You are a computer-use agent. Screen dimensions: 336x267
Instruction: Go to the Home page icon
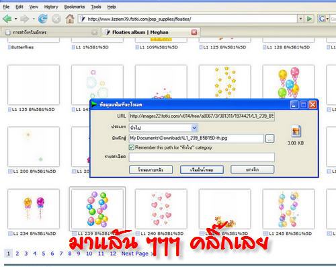[70, 19]
